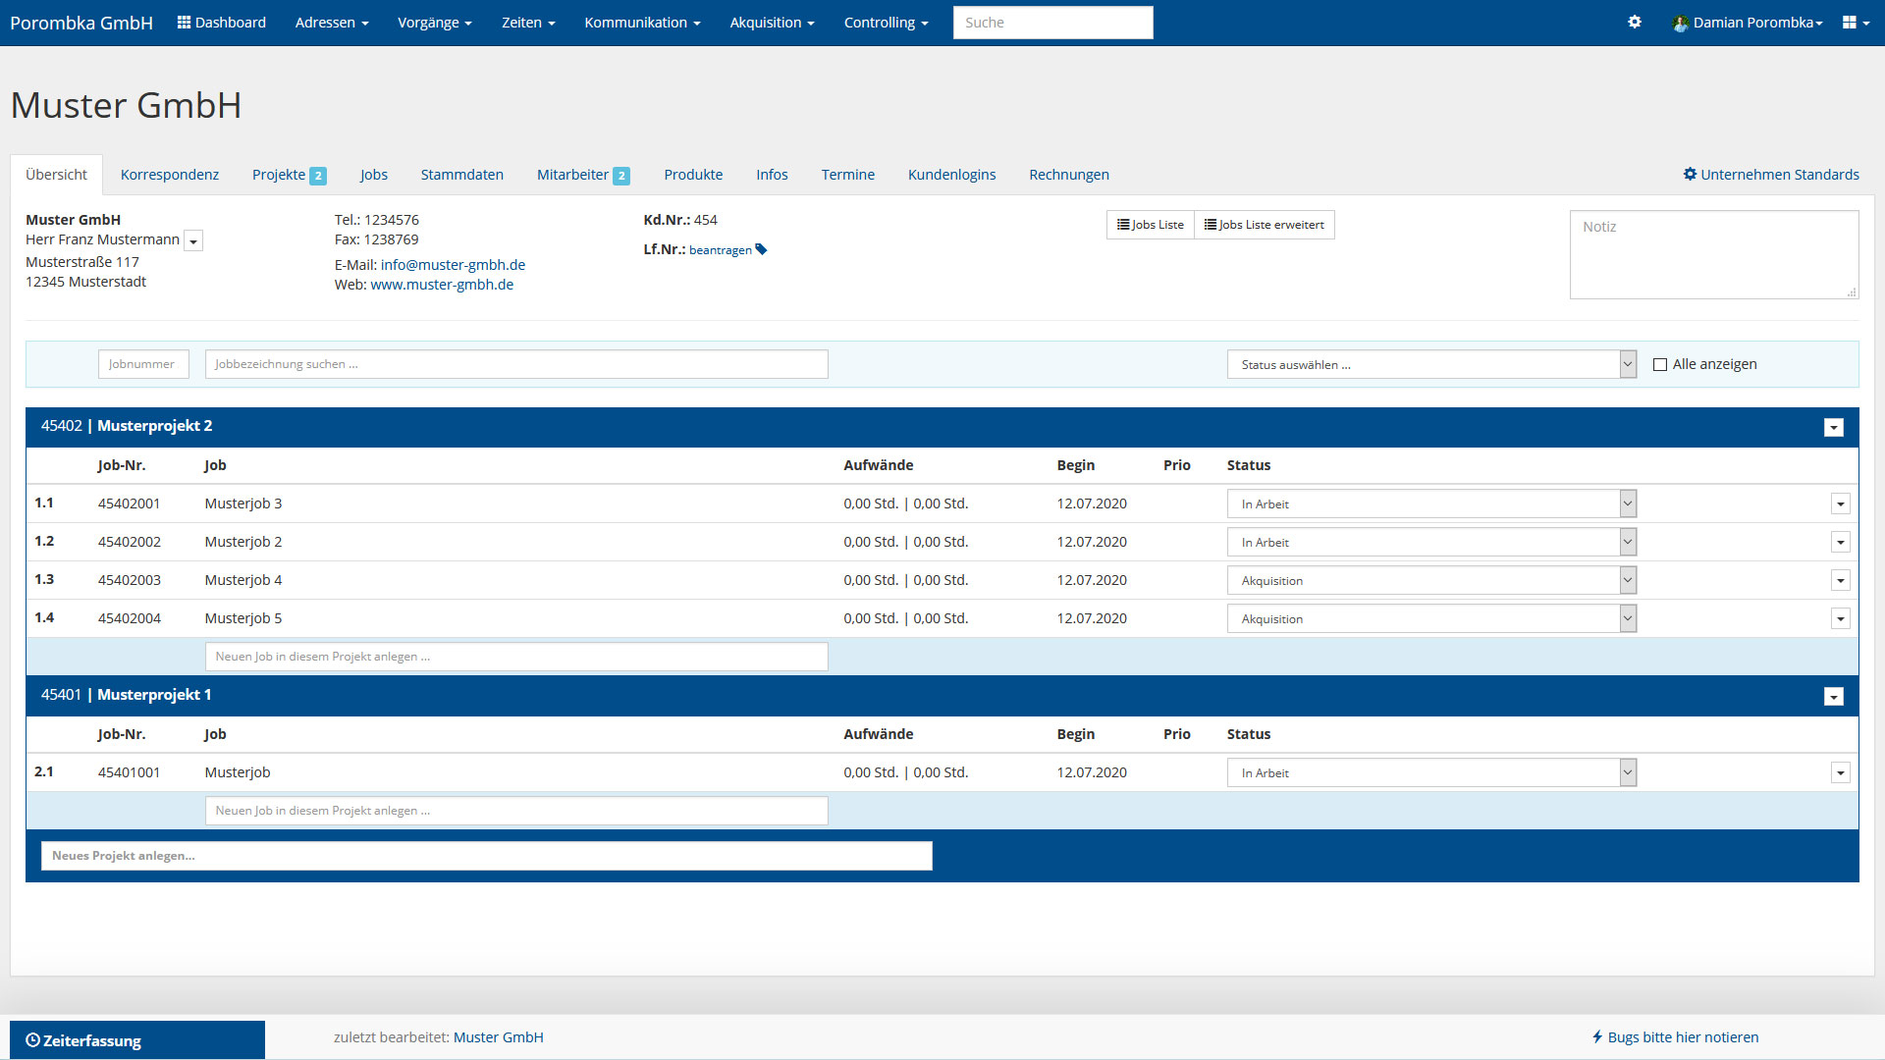Screen dimensions: 1885x1060
Task: Click into the Notiz text area
Action: pos(1714,254)
